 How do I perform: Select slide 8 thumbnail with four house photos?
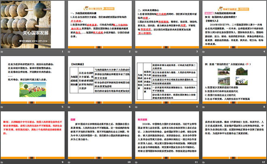click(234, 80)
